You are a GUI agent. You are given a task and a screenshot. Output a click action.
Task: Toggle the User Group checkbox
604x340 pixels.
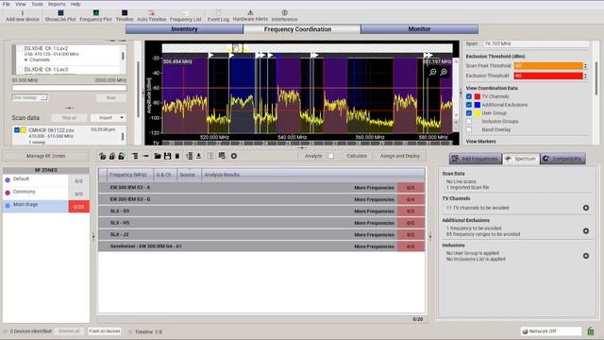click(x=469, y=113)
